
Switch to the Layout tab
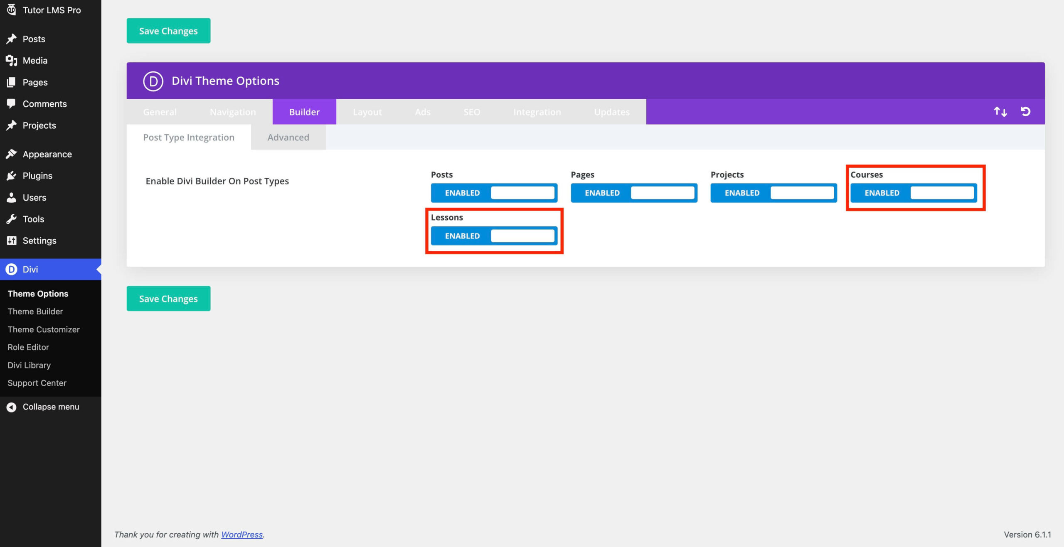point(367,112)
